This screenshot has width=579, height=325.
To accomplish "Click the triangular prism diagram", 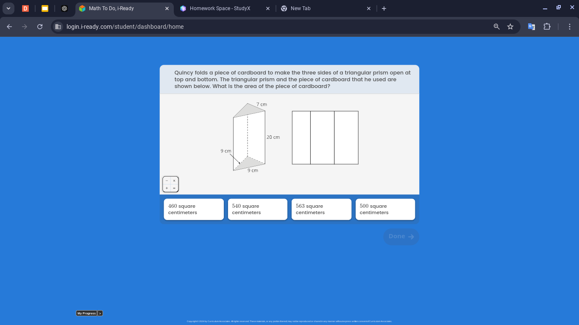I will click(x=249, y=137).
